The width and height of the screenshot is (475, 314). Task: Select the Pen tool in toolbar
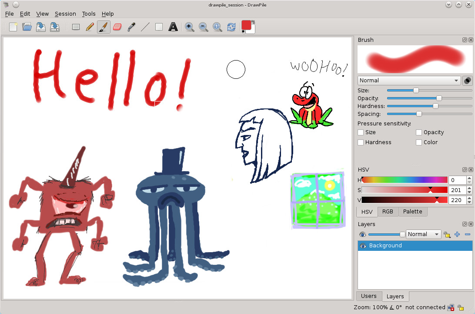90,27
